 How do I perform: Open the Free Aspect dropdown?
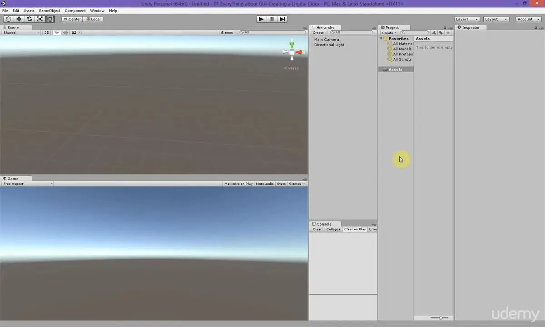tap(27, 184)
